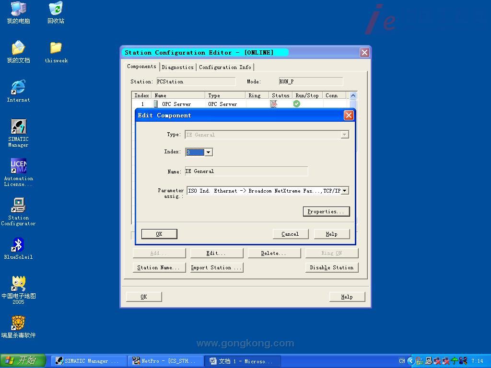Switch to SIMATIC Manager in the taskbar
This screenshot has width=491, height=368.
[x=89, y=361]
